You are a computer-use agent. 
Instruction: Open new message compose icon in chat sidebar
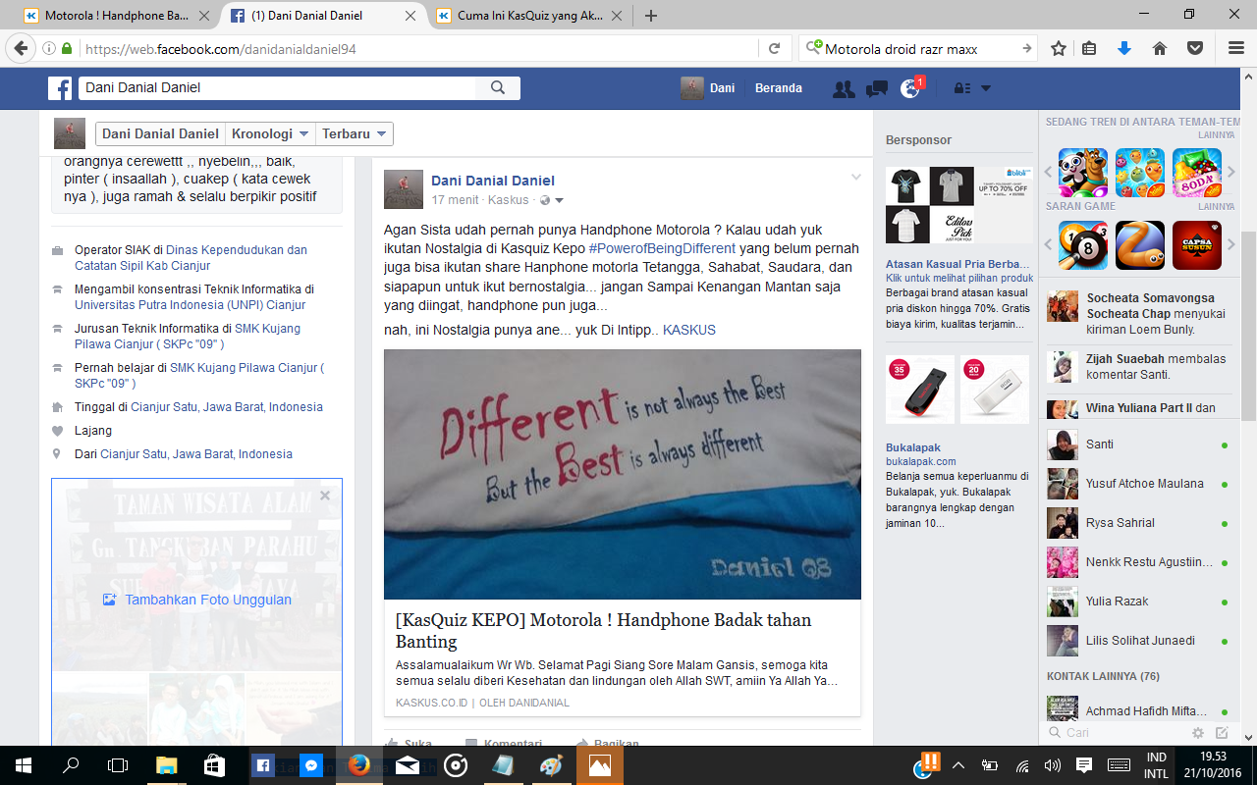[x=1222, y=733]
